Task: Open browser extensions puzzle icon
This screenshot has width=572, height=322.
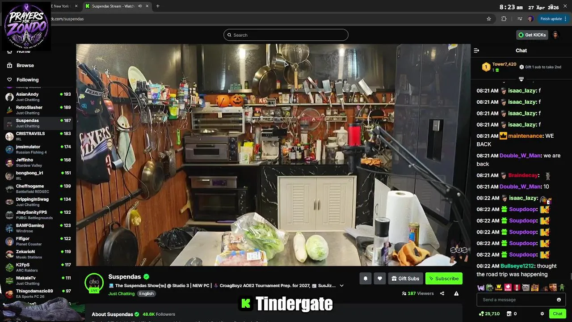Action: coord(504,19)
